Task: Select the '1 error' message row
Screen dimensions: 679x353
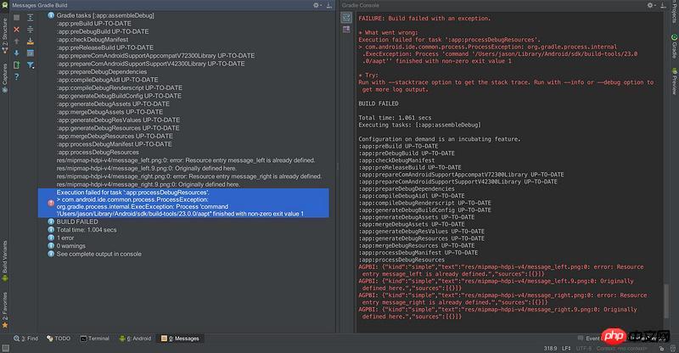Action: click(x=65, y=238)
